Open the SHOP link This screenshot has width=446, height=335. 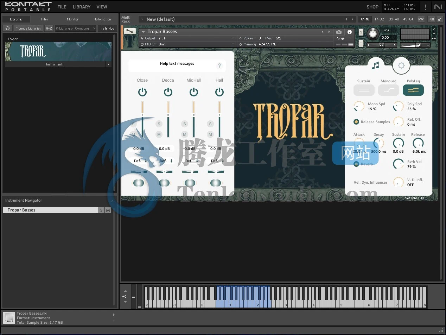[x=372, y=7]
